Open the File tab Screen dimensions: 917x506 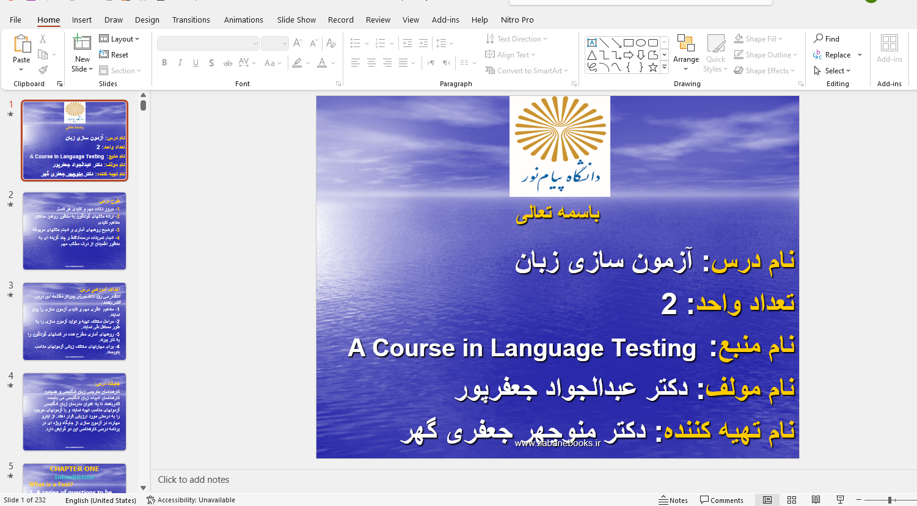click(x=16, y=20)
